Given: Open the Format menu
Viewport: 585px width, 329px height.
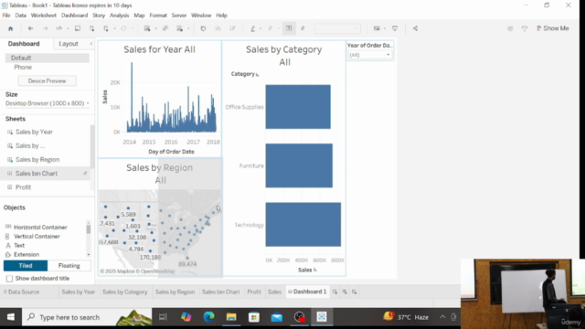Looking at the screenshot, I should (158, 16).
